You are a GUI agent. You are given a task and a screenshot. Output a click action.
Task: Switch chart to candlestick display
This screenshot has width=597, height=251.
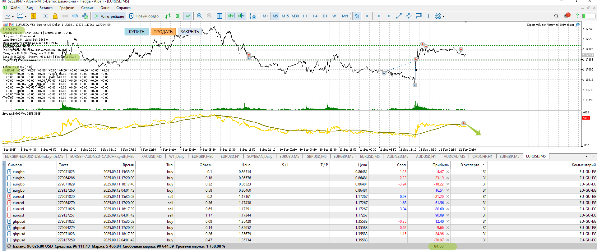pyautogui.click(x=178, y=16)
